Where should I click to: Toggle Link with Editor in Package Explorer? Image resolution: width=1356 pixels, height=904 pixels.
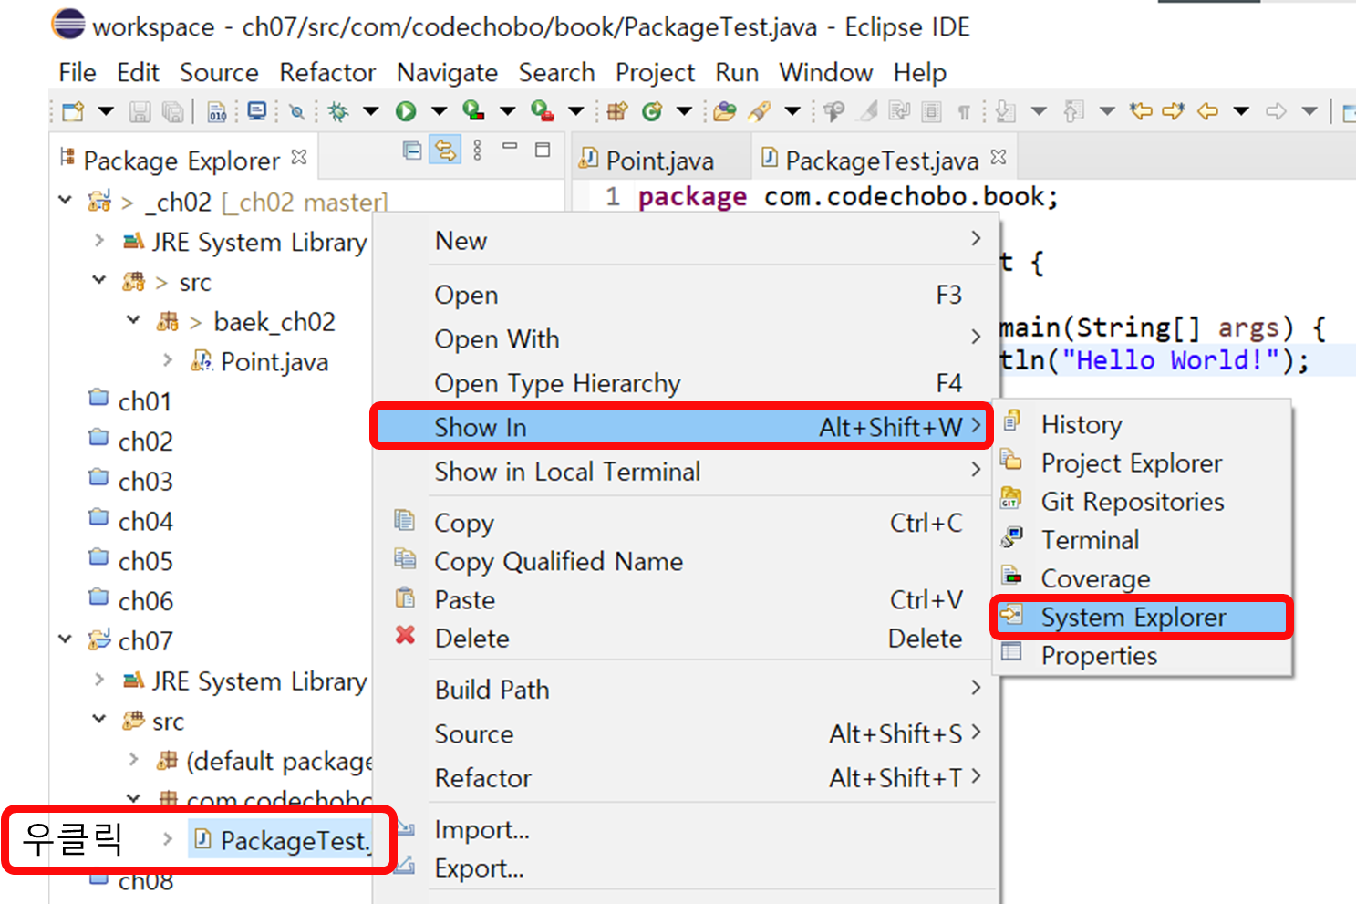(x=445, y=151)
